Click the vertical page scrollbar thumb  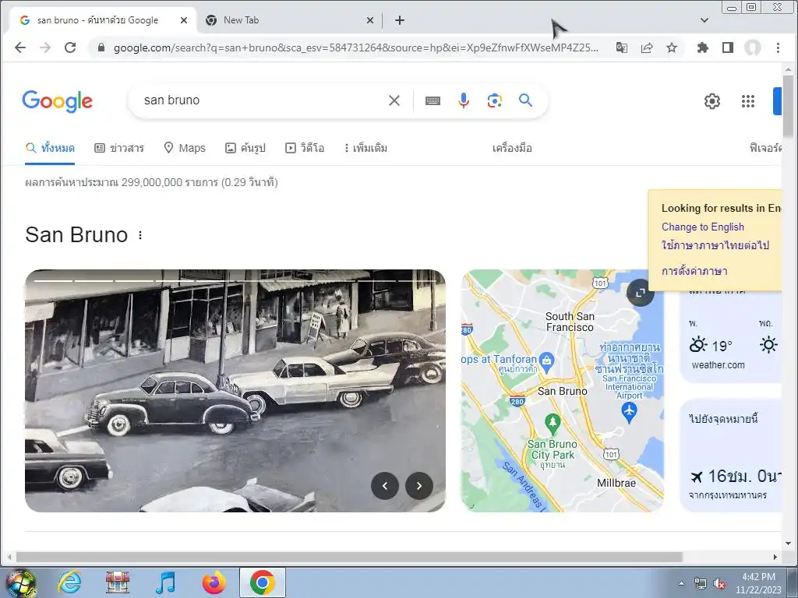pos(788,106)
